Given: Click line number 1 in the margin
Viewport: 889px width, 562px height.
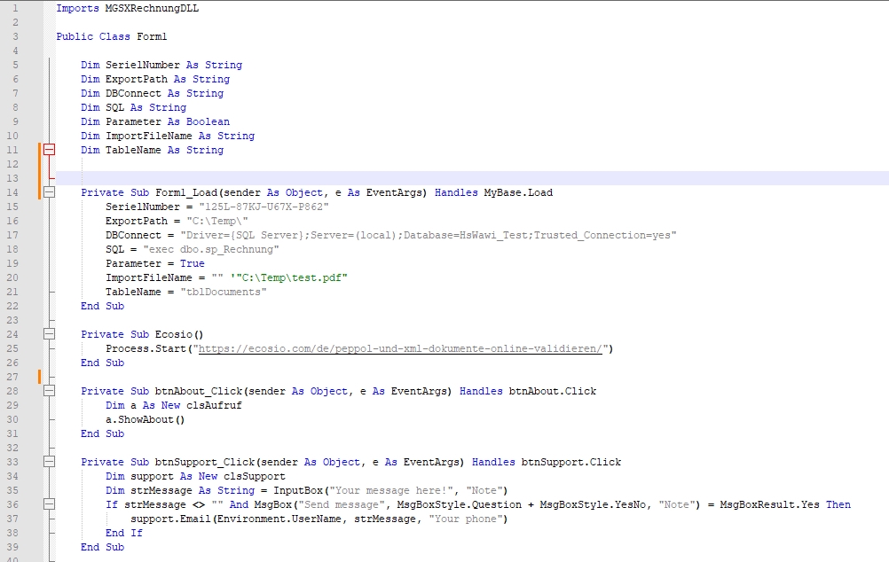Looking at the screenshot, I should click(15, 8).
